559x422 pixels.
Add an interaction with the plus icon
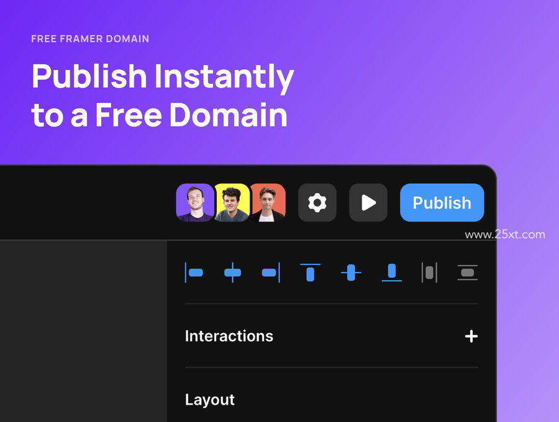(x=471, y=336)
